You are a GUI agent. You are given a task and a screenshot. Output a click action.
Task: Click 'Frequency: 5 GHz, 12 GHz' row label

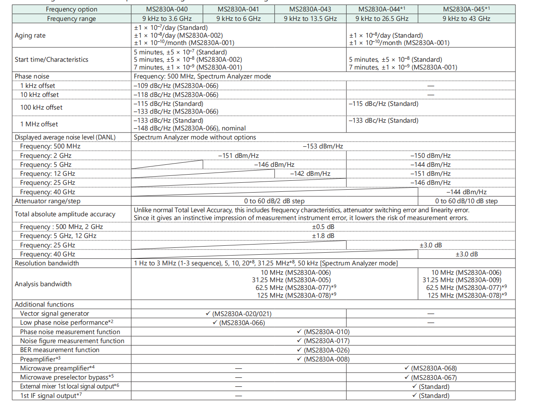point(58,236)
